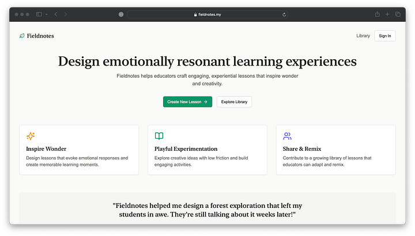Image resolution: width=415 pixels, height=236 pixels.
Task: Click the main headline about learning experiences
Action: pos(207,62)
